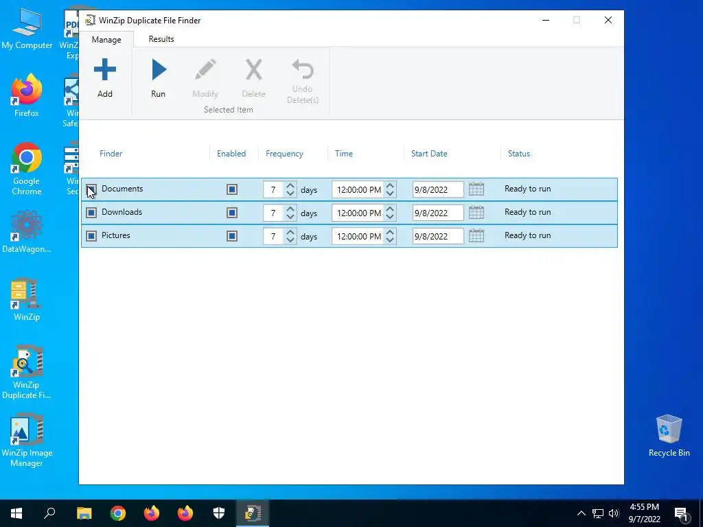
Task: Click the Delete X icon
Action: coord(254,69)
